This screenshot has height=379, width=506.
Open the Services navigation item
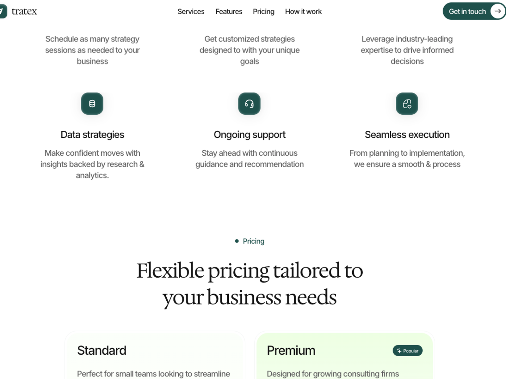(191, 11)
